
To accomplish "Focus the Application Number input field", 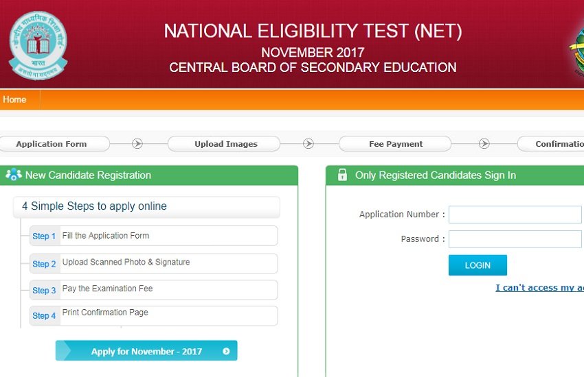I will (x=515, y=215).
